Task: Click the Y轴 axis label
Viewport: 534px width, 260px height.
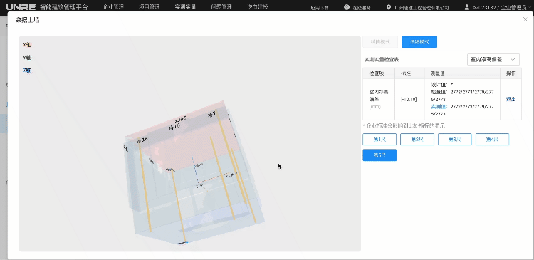Action: coord(27,58)
